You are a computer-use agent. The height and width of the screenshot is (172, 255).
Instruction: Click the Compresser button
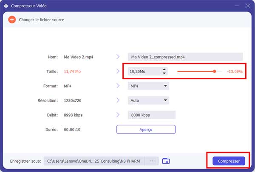click(x=229, y=161)
